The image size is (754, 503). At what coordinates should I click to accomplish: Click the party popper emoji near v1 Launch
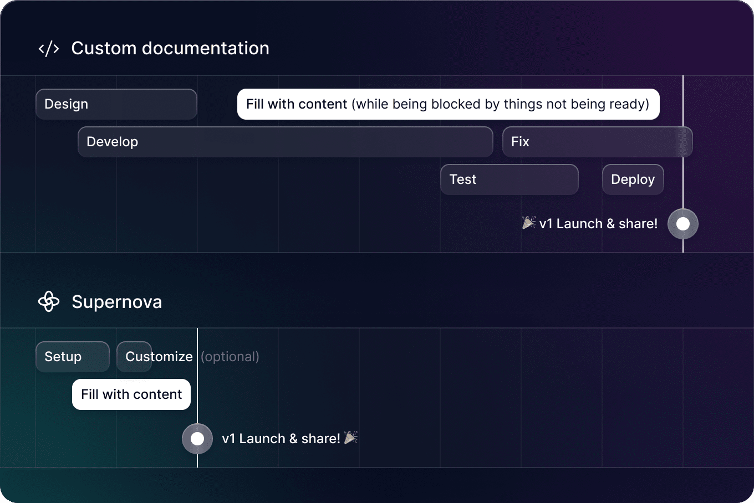pyautogui.click(x=528, y=222)
